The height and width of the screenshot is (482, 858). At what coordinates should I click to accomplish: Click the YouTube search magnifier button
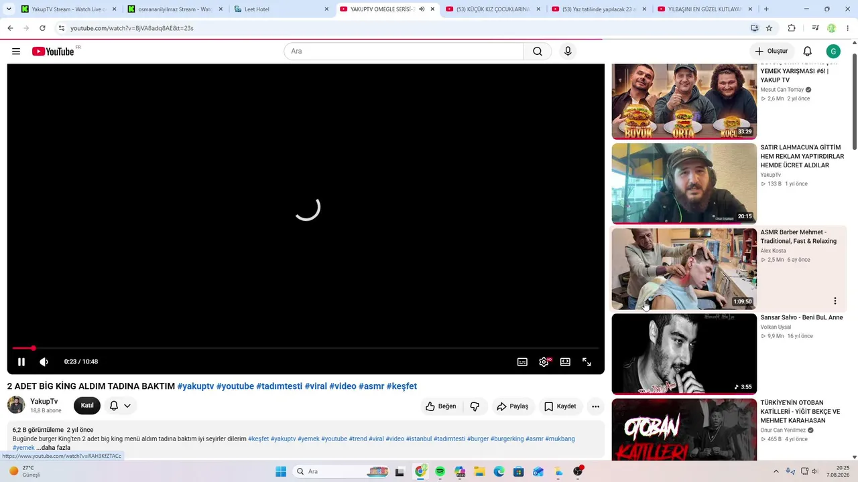[538, 52]
